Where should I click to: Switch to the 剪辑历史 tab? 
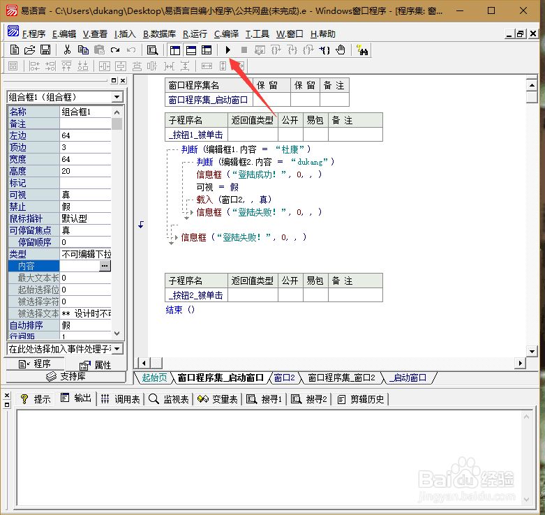tap(361, 399)
